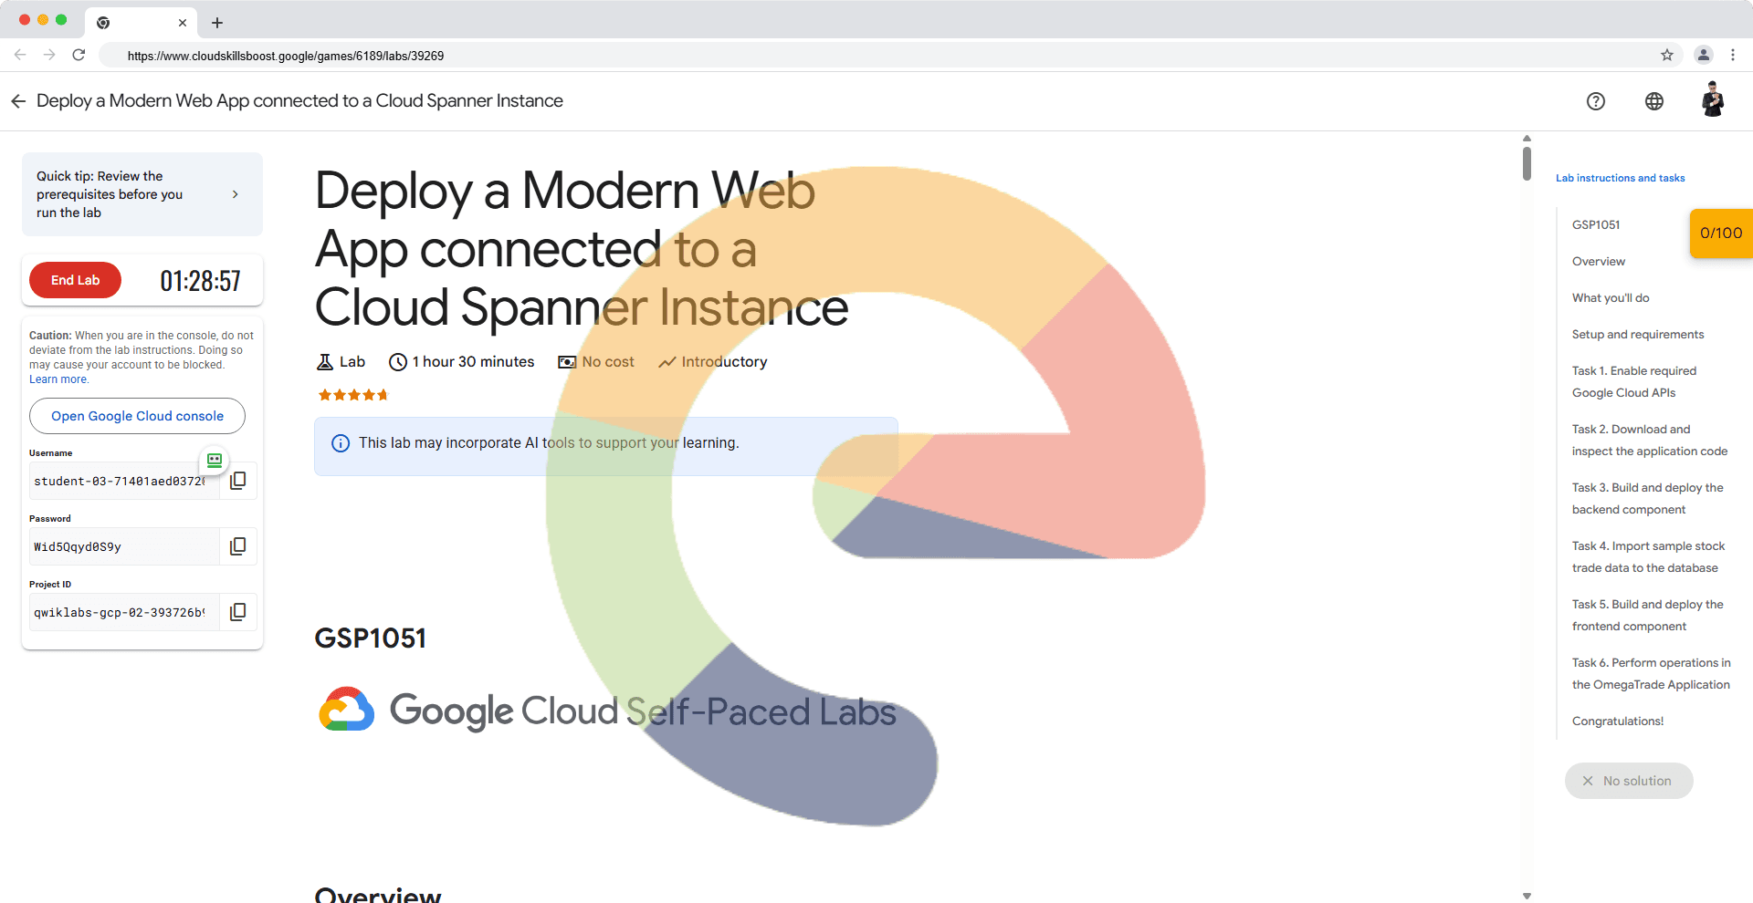Go to Task 5 frontend component
The width and height of the screenshot is (1753, 903).
click(1648, 615)
